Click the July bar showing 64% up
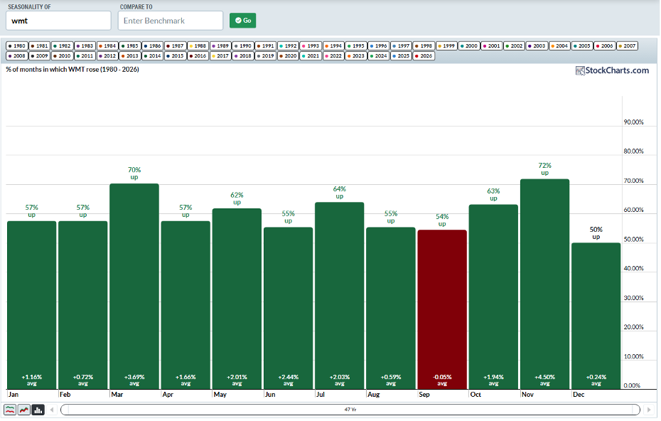Image resolution: width=661 pixels, height=421 pixels. [339, 295]
